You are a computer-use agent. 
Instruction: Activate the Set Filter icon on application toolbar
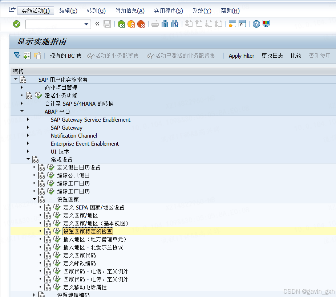click(16, 56)
